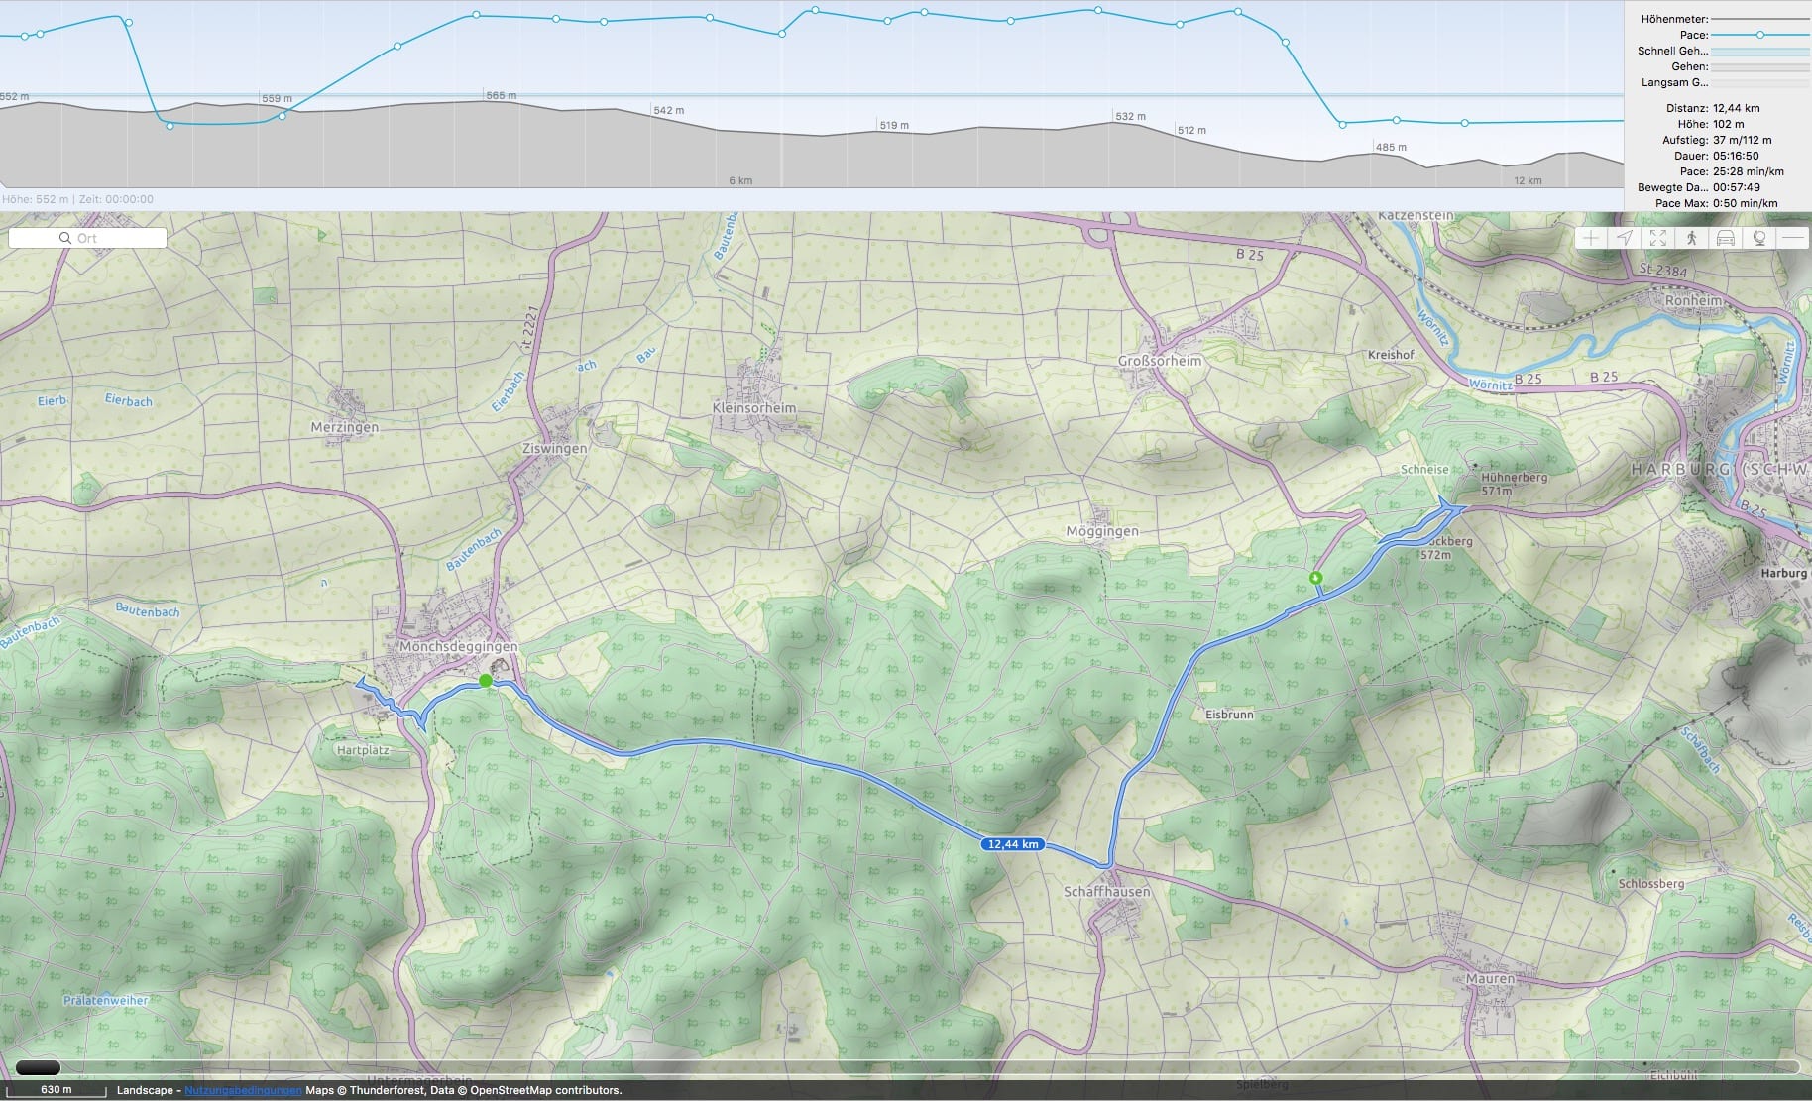Zoom out with the minus map button
Viewport: 1812px width, 1101px height.
pyautogui.click(x=1792, y=238)
